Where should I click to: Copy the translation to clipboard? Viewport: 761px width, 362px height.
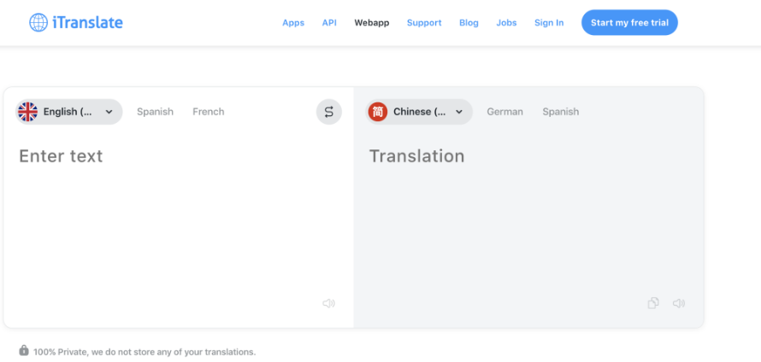point(653,303)
